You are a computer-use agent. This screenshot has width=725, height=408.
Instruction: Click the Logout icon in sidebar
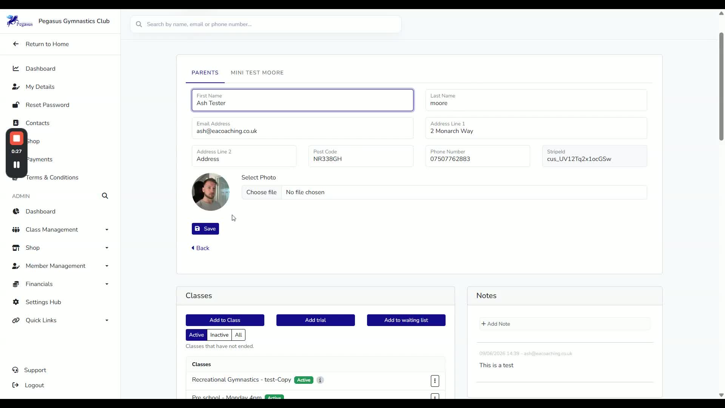(15, 385)
